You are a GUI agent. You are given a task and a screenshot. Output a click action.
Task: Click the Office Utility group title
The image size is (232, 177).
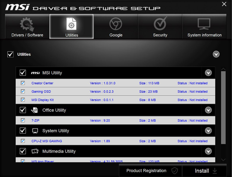[54, 110]
